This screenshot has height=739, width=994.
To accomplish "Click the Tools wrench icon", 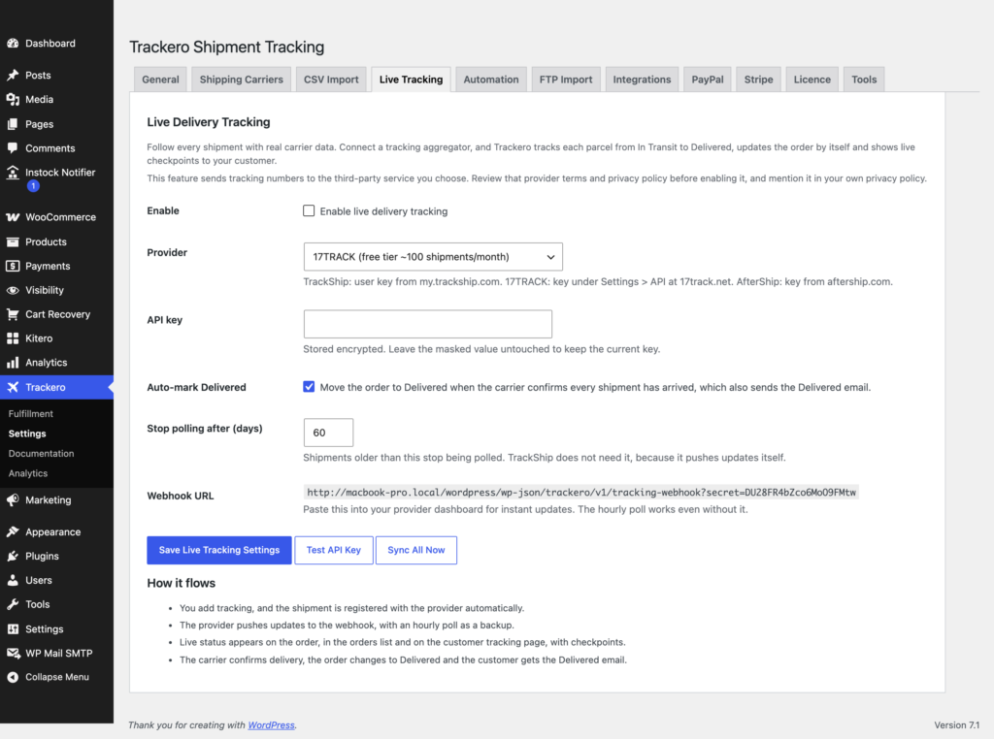I will pyautogui.click(x=13, y=604).
